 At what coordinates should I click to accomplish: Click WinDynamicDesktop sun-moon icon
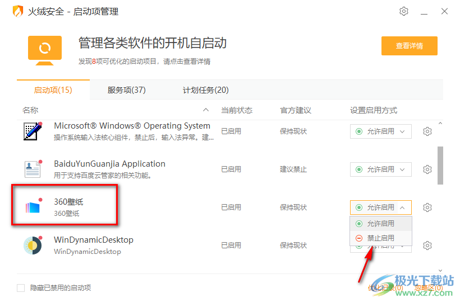(33, 246)
